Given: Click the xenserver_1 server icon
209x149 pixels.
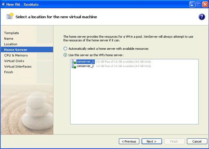Looking at the screenshot, I should click(74, 62).
